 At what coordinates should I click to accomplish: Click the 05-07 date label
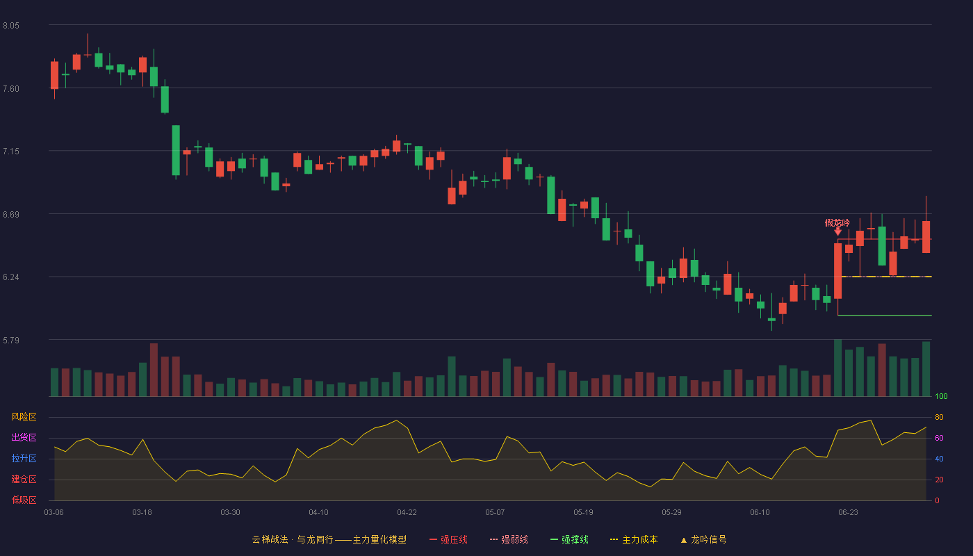tap(495, 512)
